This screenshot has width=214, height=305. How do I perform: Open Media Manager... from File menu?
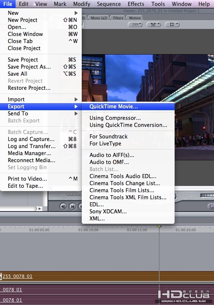click(41, 153)
